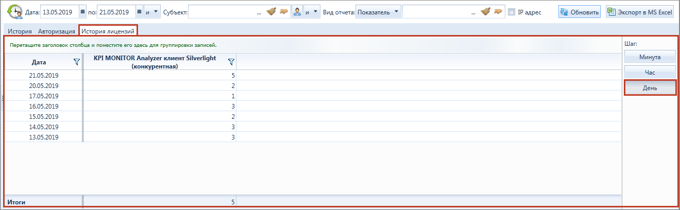Set step to Минута
The width and height of the screenshot is (680, 210).
point(650,57)
